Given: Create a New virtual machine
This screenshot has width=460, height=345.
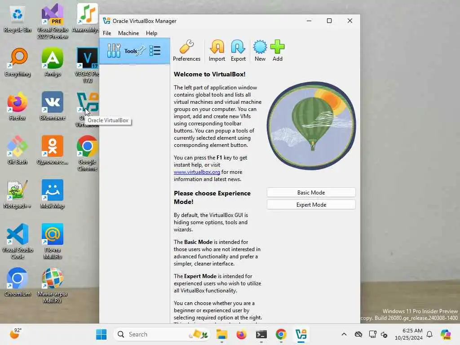Looking at the screenshot, I should coord(260,50).
